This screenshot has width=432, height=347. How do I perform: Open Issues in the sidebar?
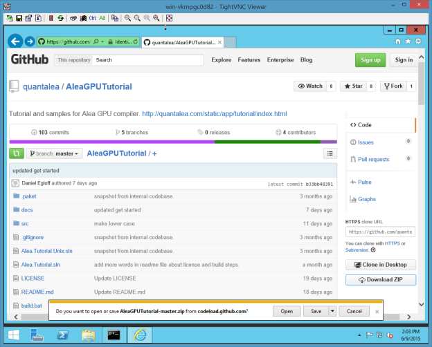click(366, 142)
